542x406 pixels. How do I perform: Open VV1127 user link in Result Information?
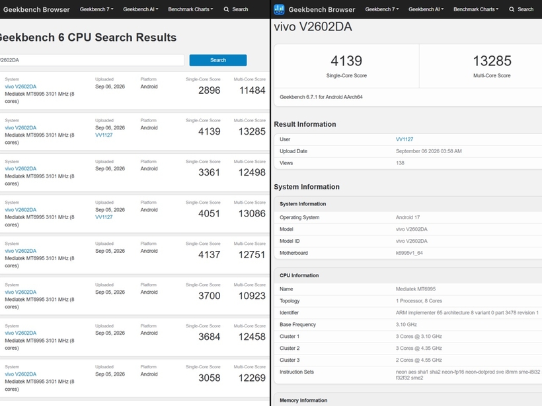coord(405,139)
